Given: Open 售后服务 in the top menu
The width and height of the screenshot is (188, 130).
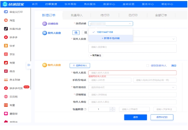Looking at the screenshot, I should pyautogui.click(x=90, y=4).
